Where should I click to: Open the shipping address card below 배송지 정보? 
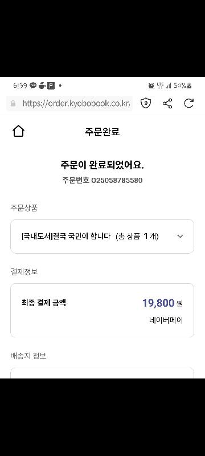point(102,373)
